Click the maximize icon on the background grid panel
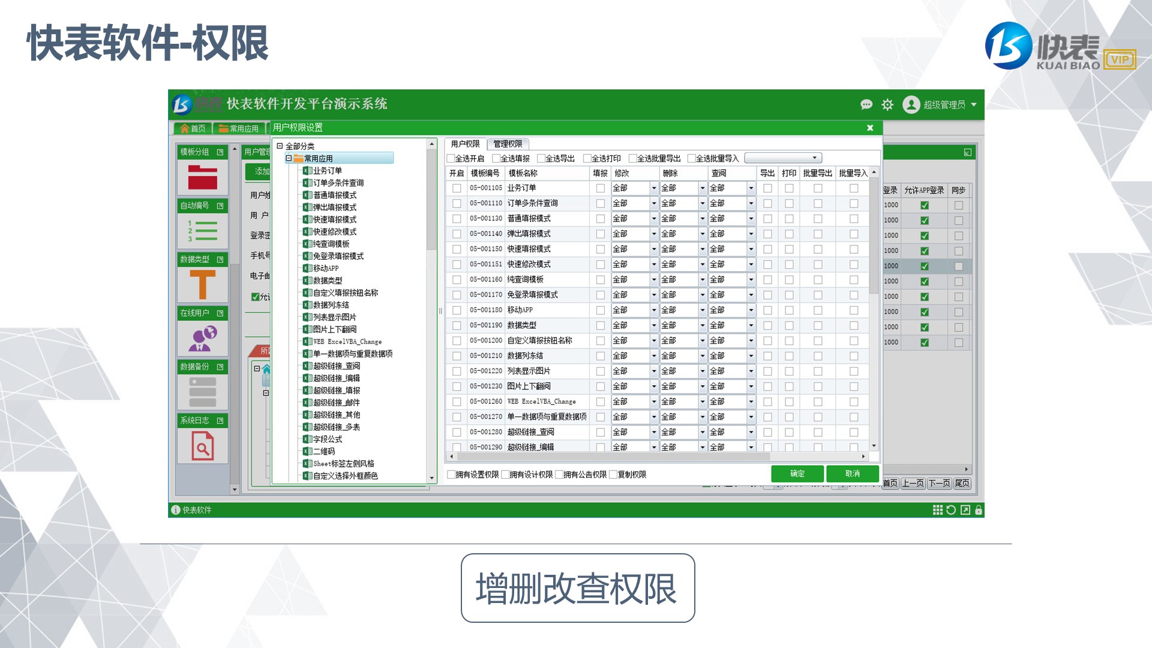The image size is (1152, 648). [x=968, y=152]
